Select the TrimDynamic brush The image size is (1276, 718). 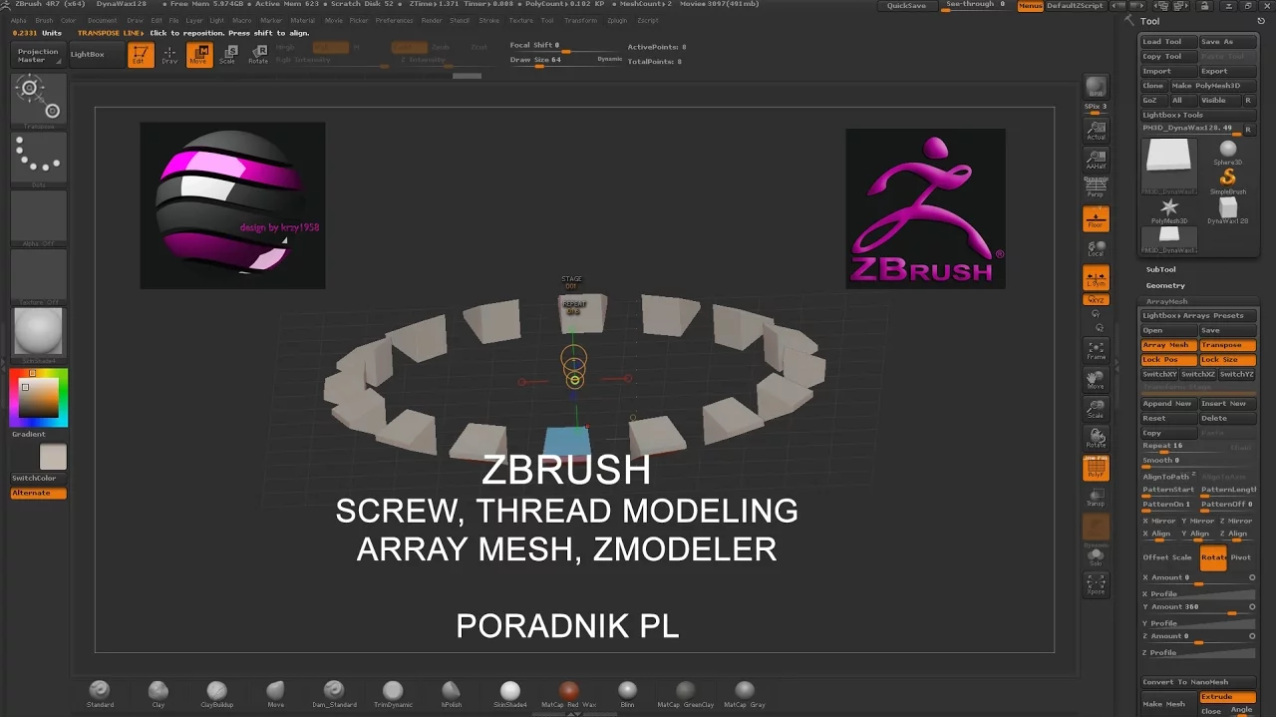click(x=393, y=693)
